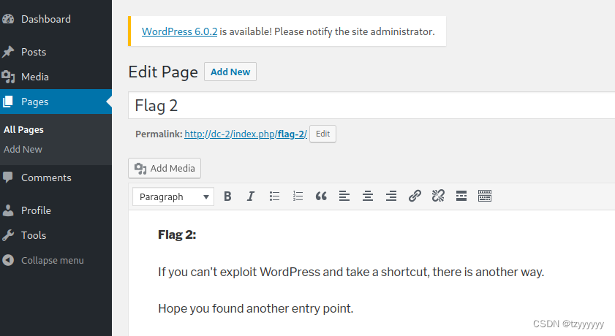Click the Posts pushpin icon
Screen dimensions: 615x336
(8, 52)
